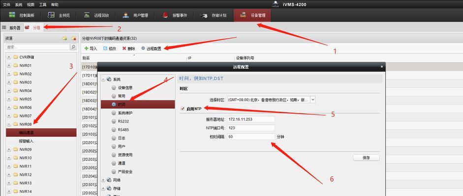Viewport: 463px width, 196px height.
Task: Switch to the 分组 tab
Action: pos(33,27)
